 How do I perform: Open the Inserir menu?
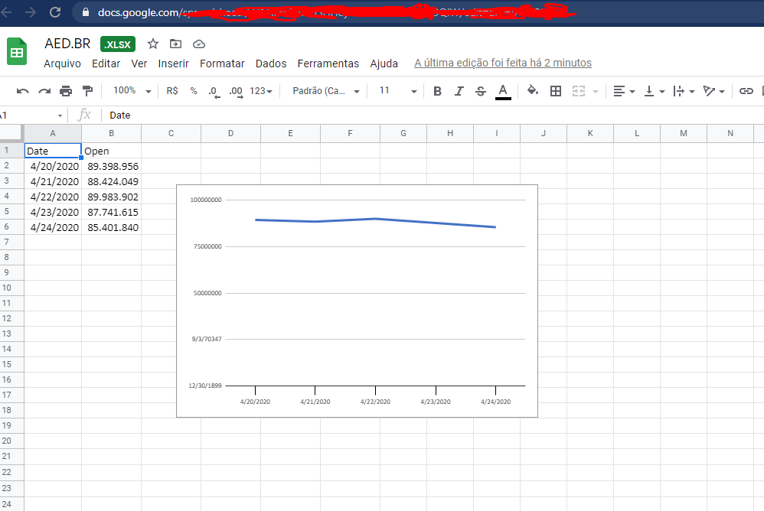click(173, 63)
